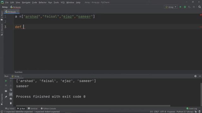Open the Run tool window button

point(21,109)
